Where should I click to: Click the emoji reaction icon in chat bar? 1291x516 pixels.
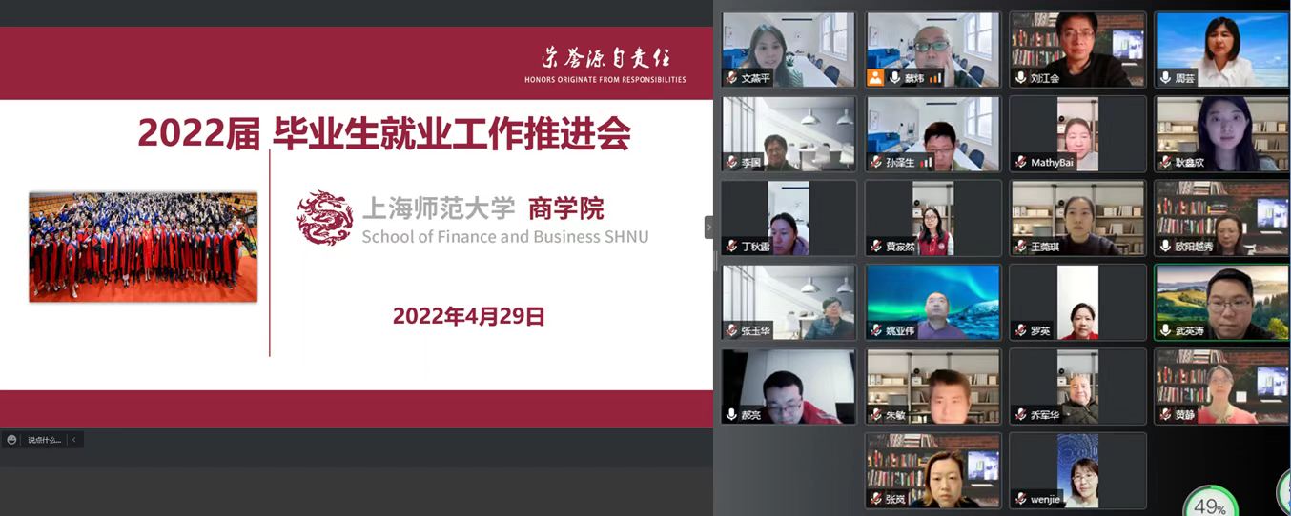point(11,440)
